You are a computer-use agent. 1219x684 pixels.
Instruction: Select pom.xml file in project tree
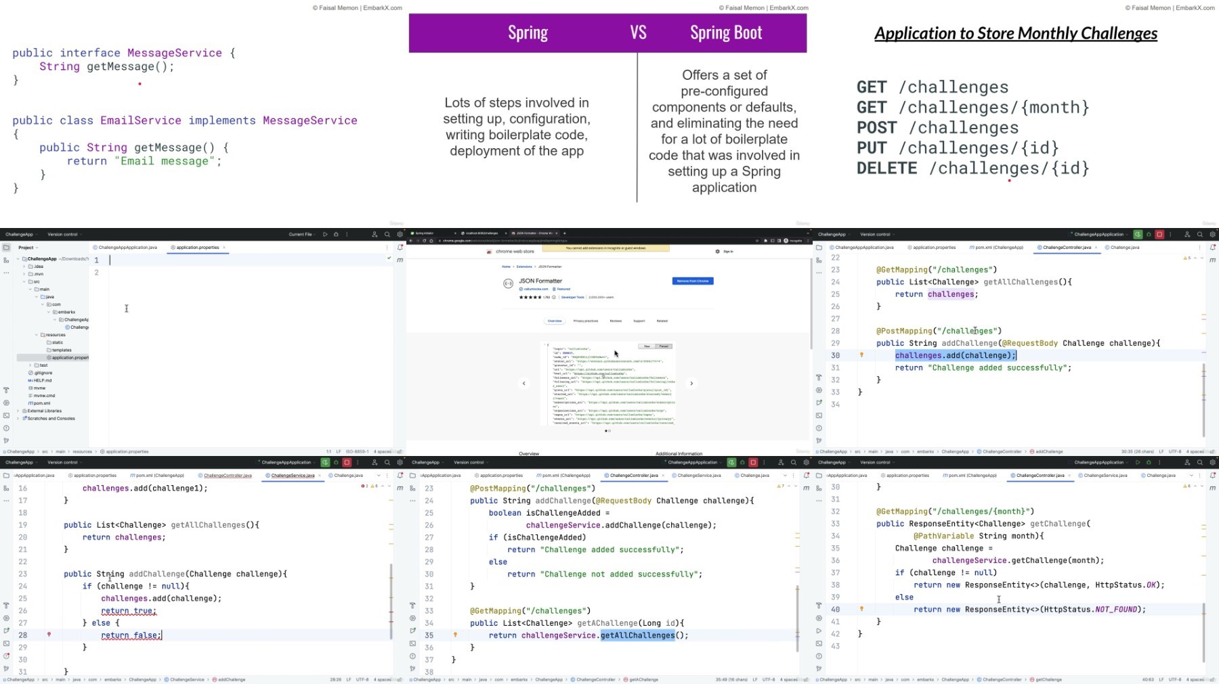pos(39,403)
